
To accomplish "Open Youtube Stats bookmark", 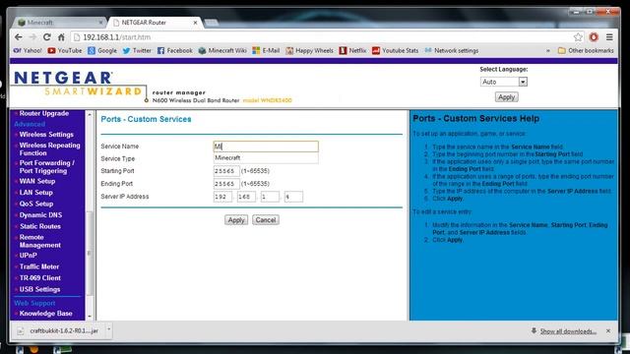I will [x=396, y=50].
